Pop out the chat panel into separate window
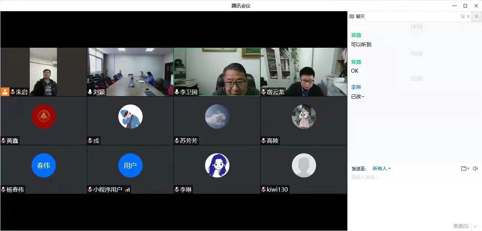 point(463,16)
